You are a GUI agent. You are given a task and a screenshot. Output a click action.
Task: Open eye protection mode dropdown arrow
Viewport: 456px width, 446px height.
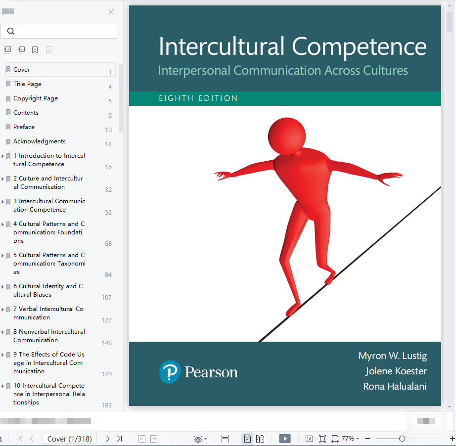coord(206,439)
